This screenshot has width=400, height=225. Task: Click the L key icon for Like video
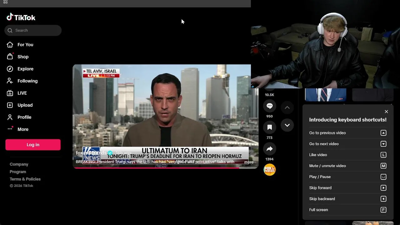(383, 155)
